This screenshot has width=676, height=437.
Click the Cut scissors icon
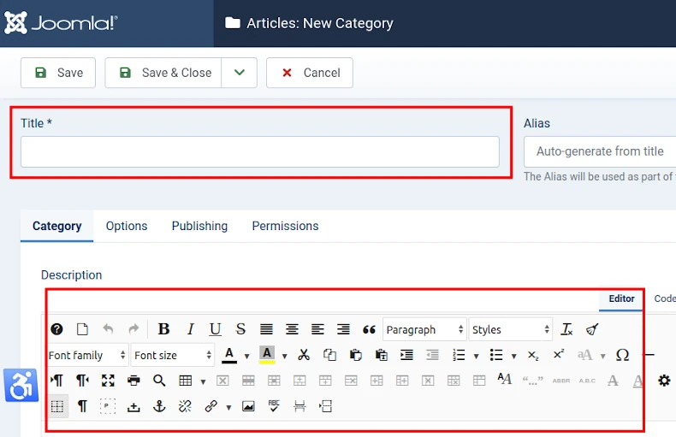(304, 355)
